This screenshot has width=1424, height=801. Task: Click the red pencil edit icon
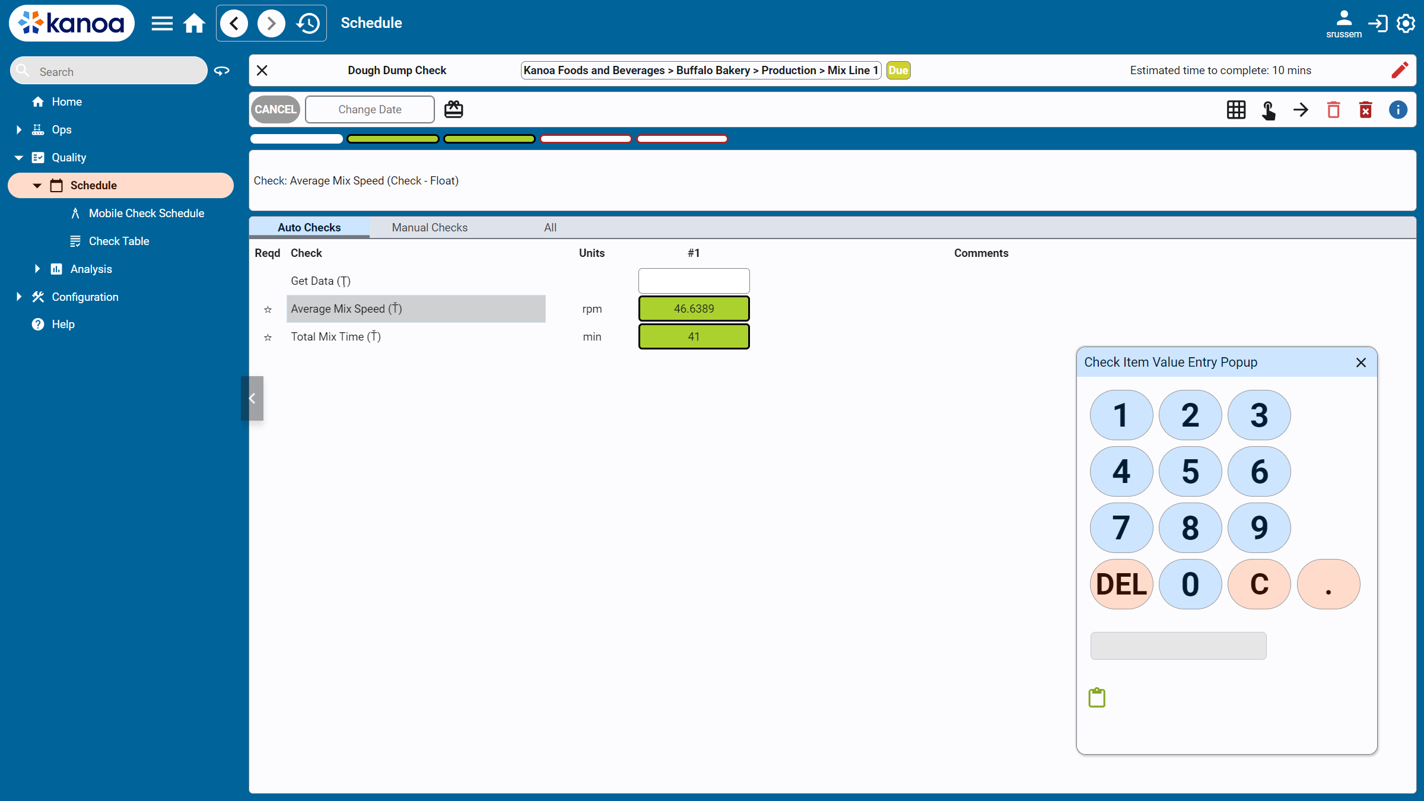[x=1400, y=70]
